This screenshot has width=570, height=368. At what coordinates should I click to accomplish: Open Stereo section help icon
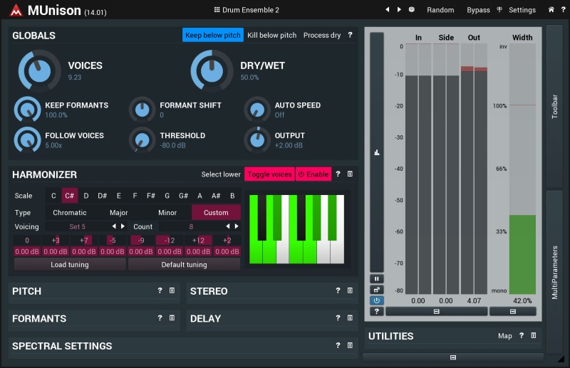[338, 290]
